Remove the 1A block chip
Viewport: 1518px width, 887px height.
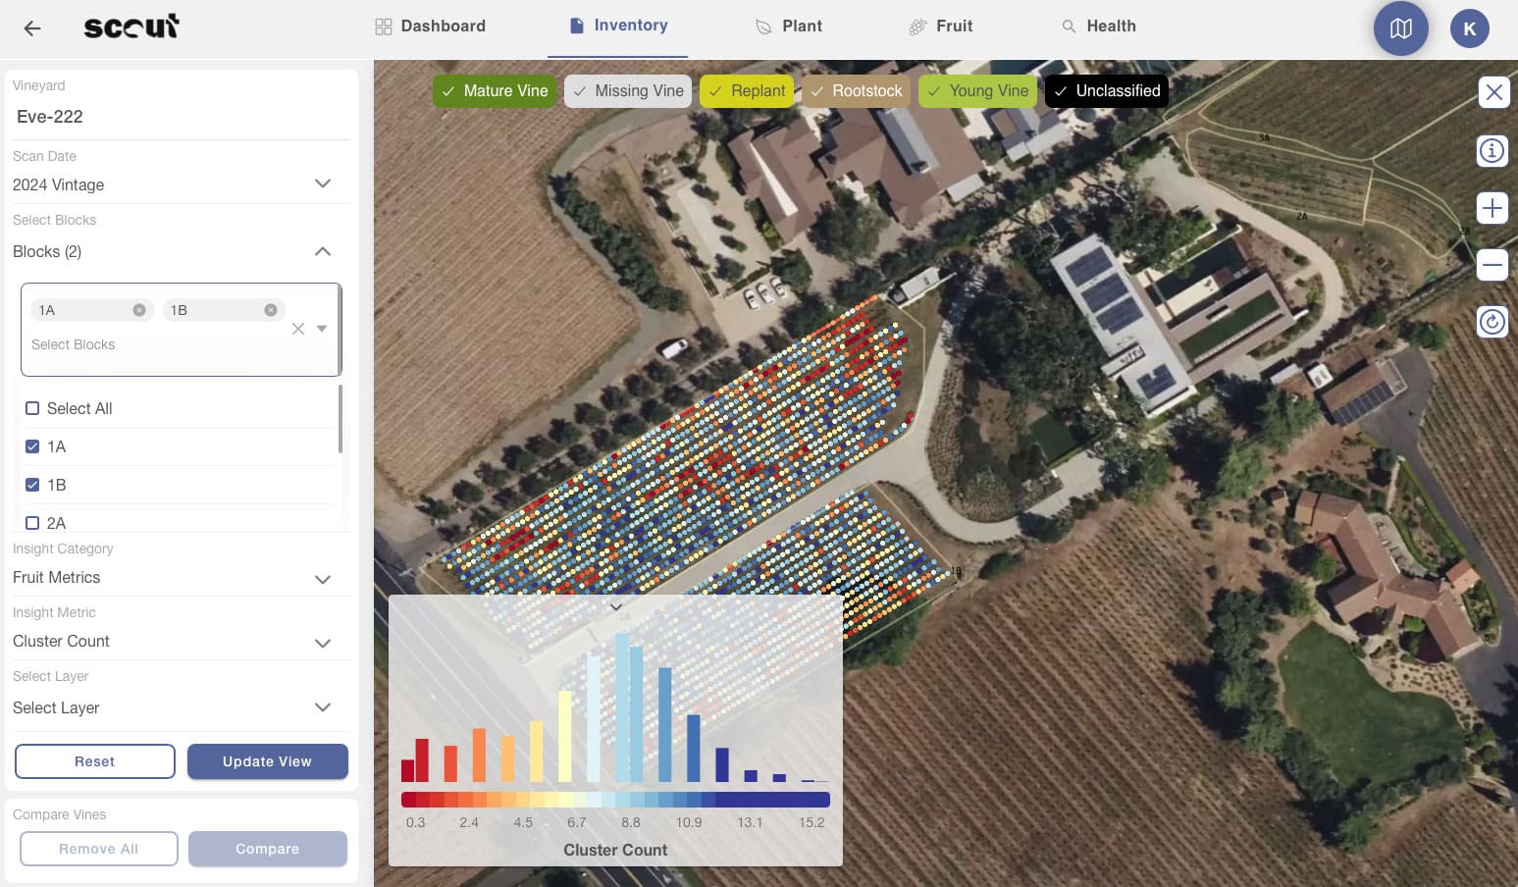pyautogui.click(x=139, y=310)
